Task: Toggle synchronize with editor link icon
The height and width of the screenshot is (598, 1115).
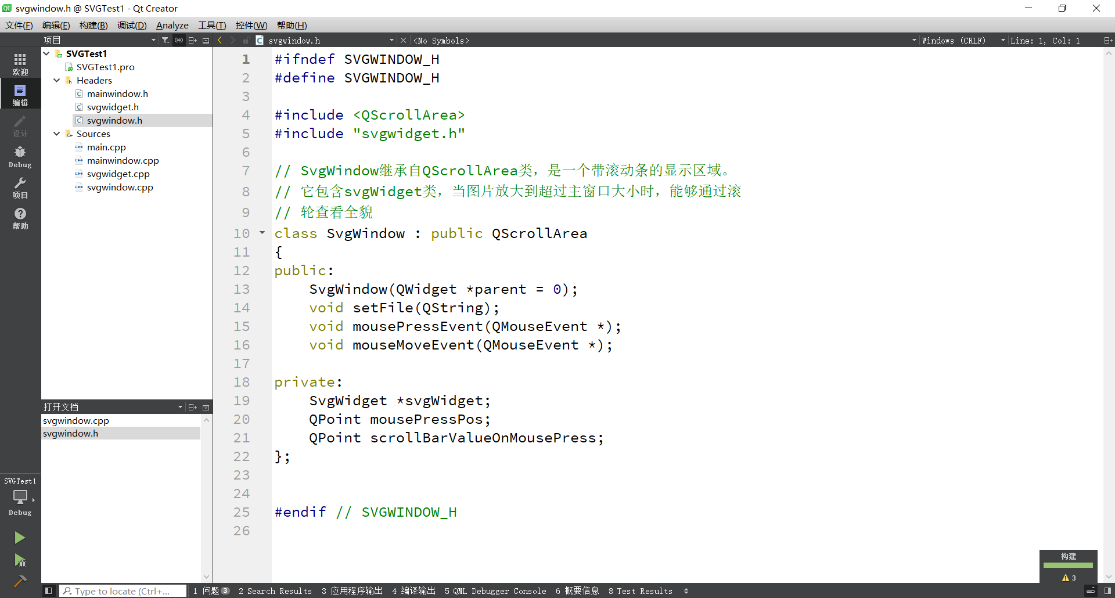Action: (179, 40)
